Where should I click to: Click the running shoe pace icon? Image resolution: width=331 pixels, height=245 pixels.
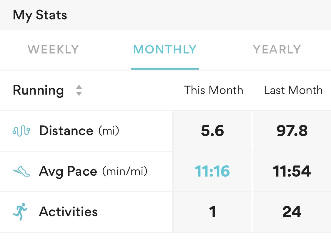[x=21, y=171]
